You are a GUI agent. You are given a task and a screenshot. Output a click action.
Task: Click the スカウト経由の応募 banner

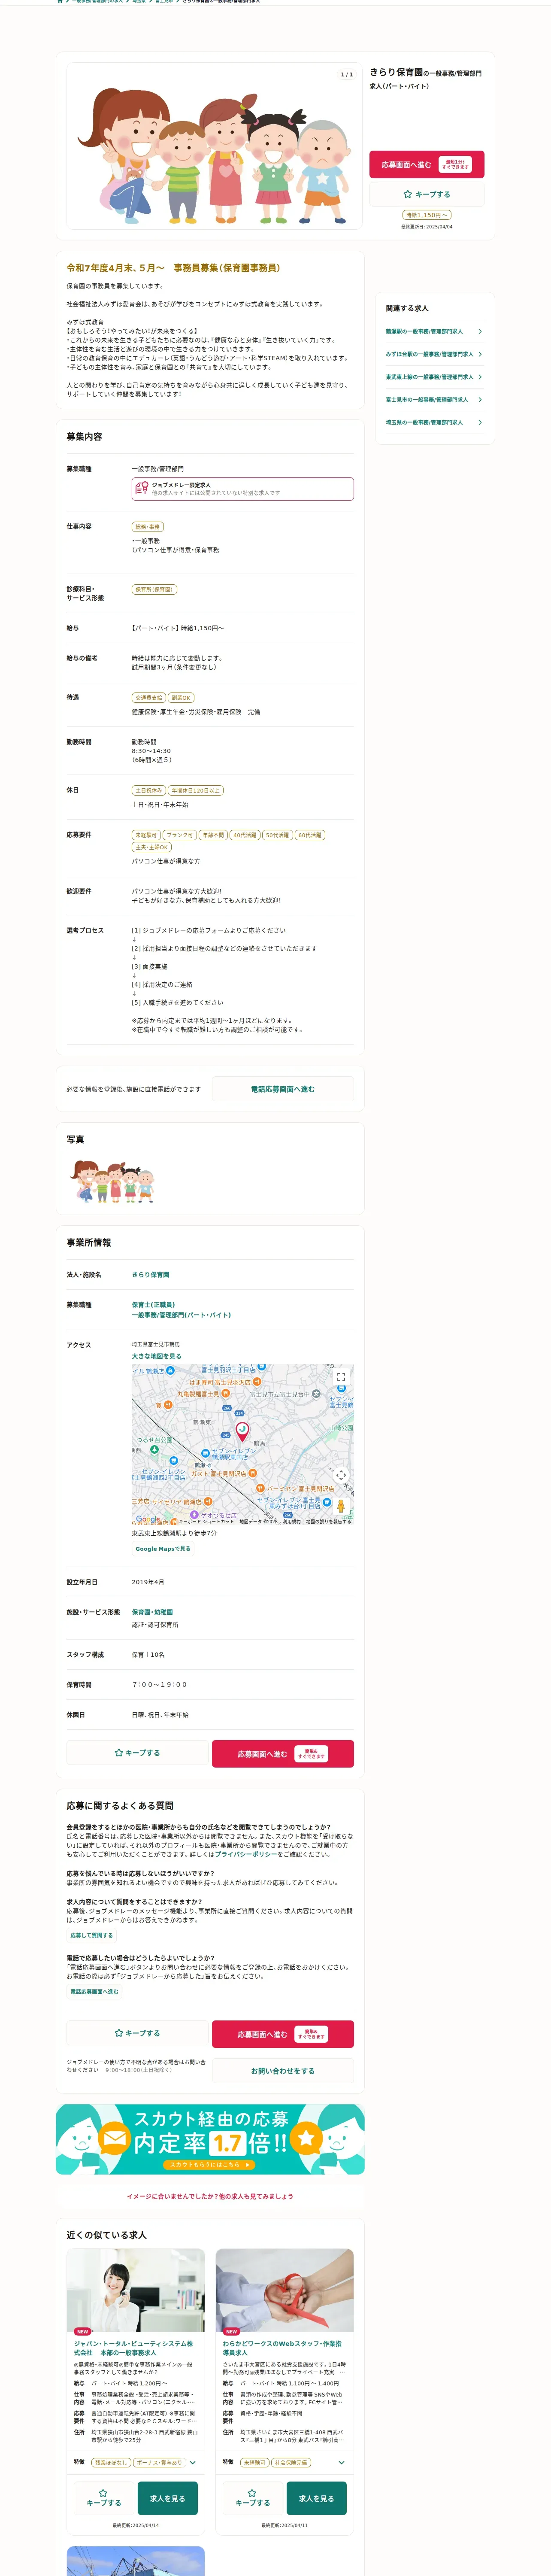pos(210,2139)
